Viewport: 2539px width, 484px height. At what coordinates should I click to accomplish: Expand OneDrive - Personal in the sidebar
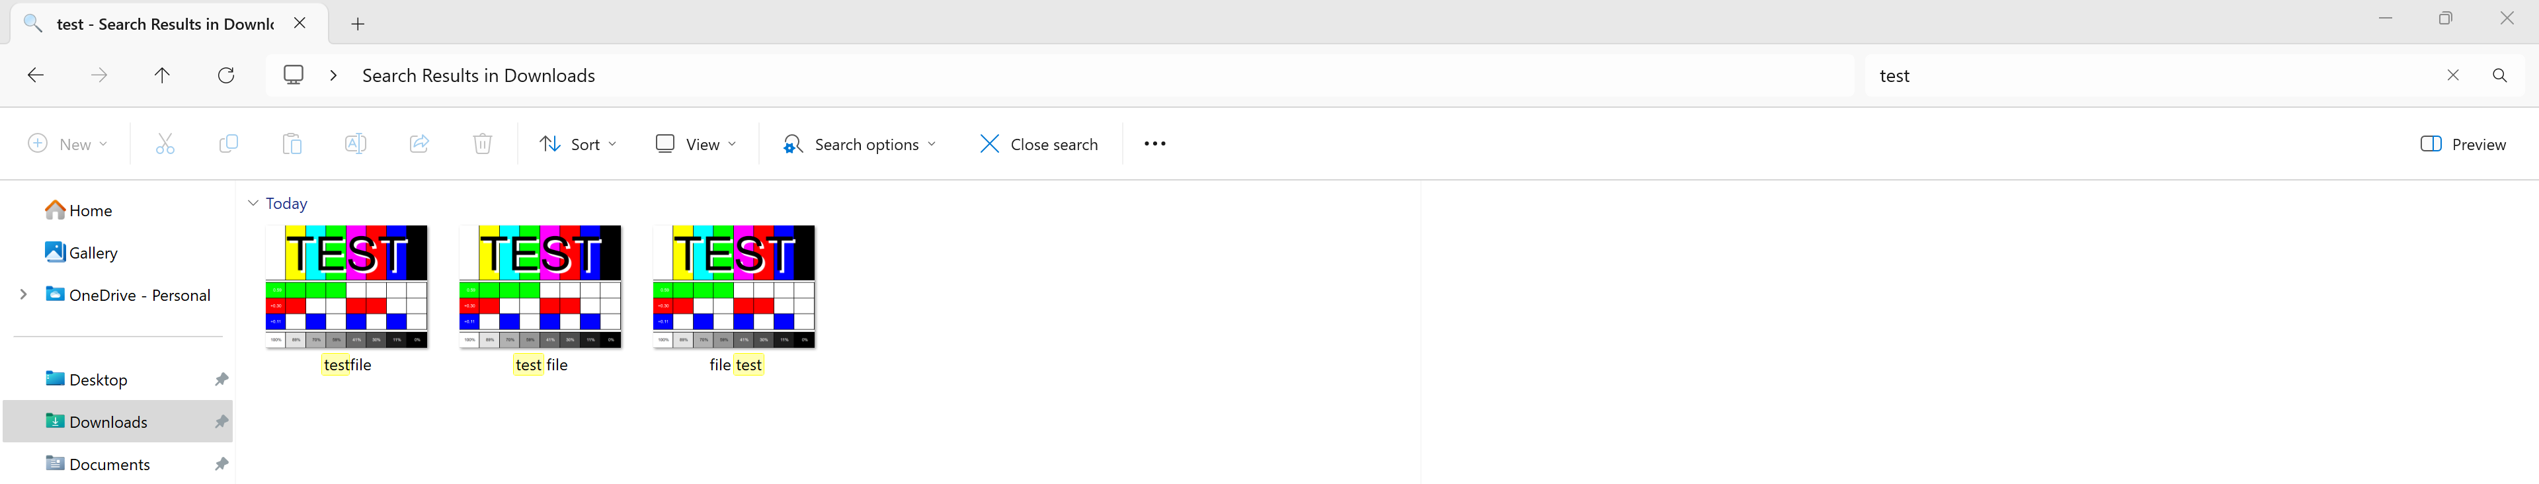22,294
